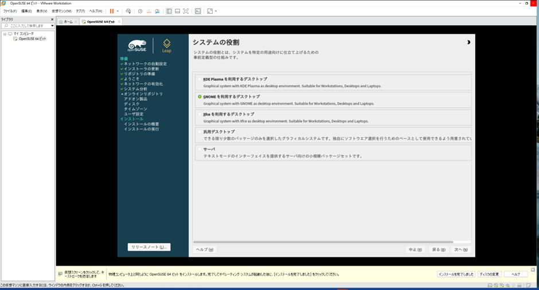539x290 pixels.
Task: Collapse the マイ コンピュータ tree node
Action: point(5,34)
